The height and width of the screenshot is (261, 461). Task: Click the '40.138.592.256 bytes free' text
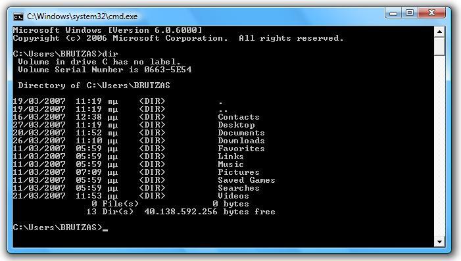click(x=210, y=212)
